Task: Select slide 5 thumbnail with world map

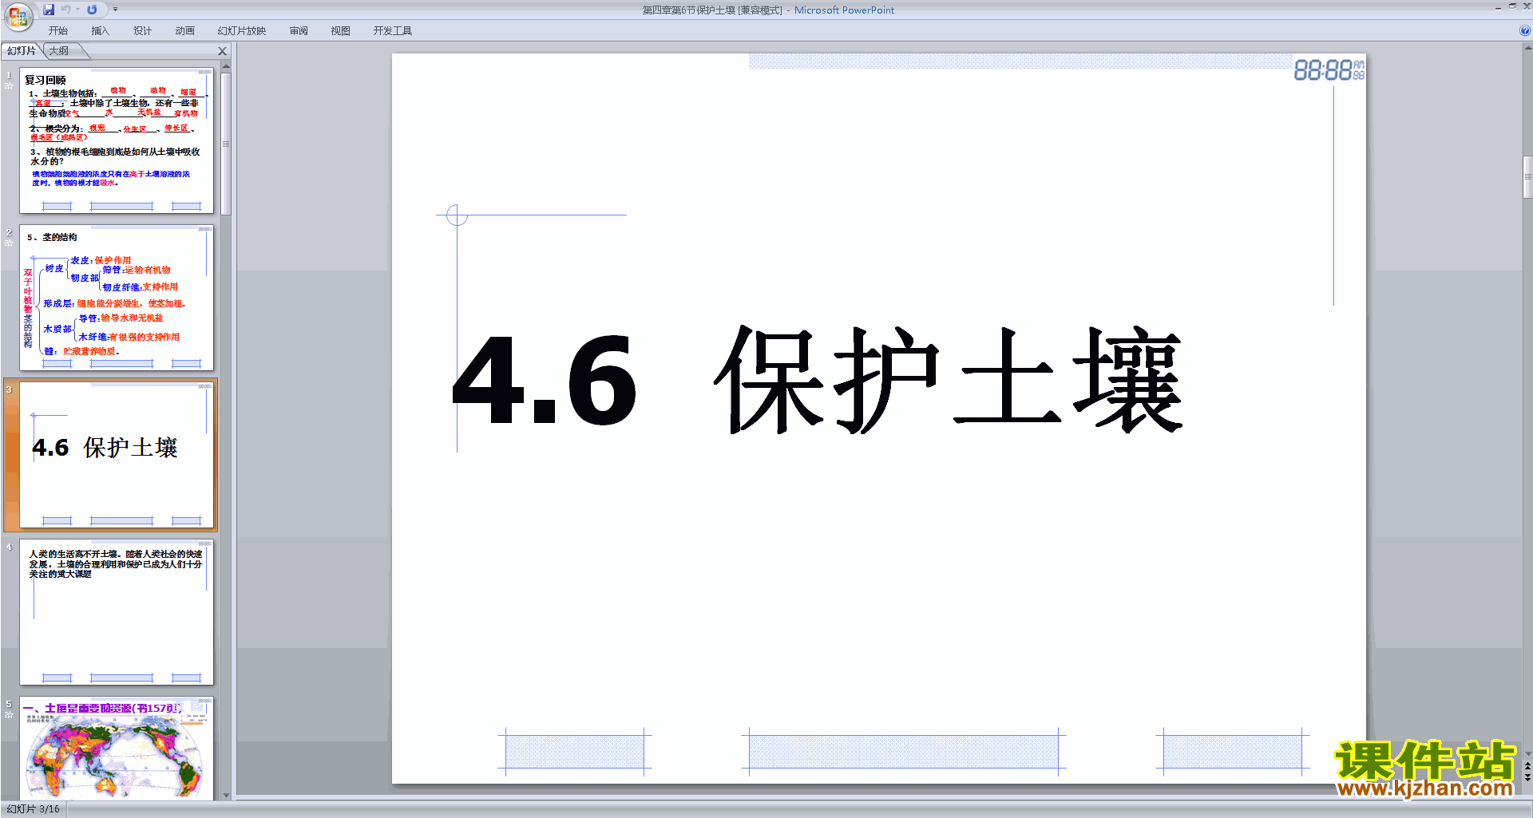Action: (x=117, y=748)
